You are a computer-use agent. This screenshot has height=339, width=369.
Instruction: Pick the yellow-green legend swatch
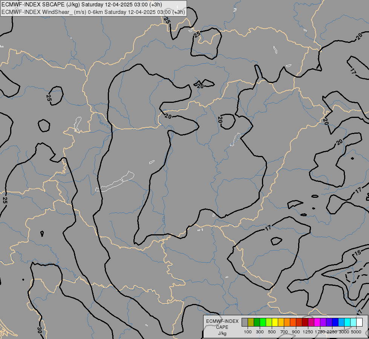[269, 322]
